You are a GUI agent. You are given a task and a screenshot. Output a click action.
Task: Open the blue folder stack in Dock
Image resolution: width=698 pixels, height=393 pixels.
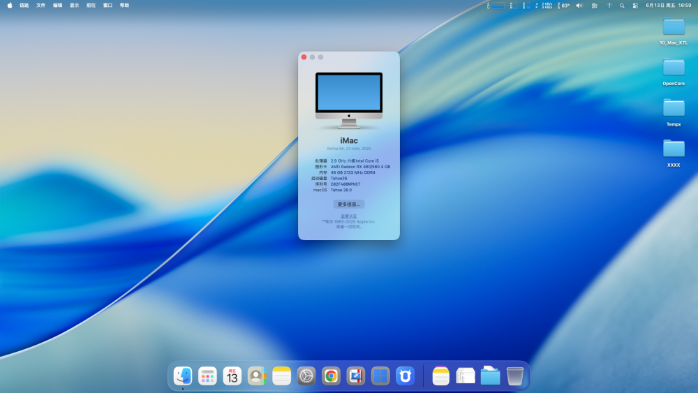(490, 376)
